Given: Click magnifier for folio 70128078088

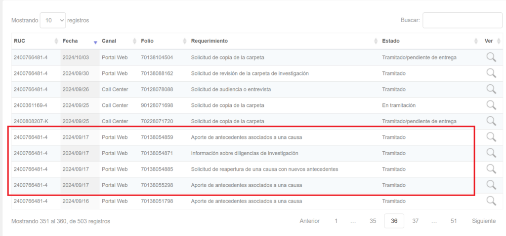Looking at the screenshot, I should pyautogui.click(x=491, y=89).
